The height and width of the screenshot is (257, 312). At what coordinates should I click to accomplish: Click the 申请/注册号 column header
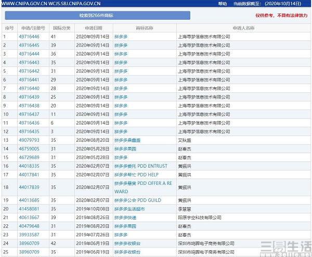pyautogui.click(x=33, y=28)
